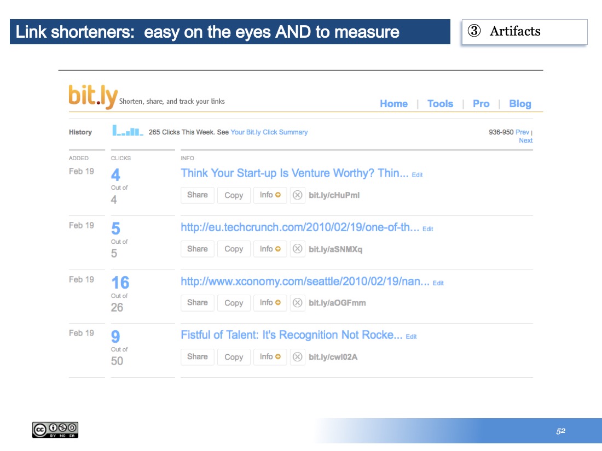Viewport: 602px width, 451px height.
Task: Edit the xconomy.com entry
Action: tap(438, 283)
